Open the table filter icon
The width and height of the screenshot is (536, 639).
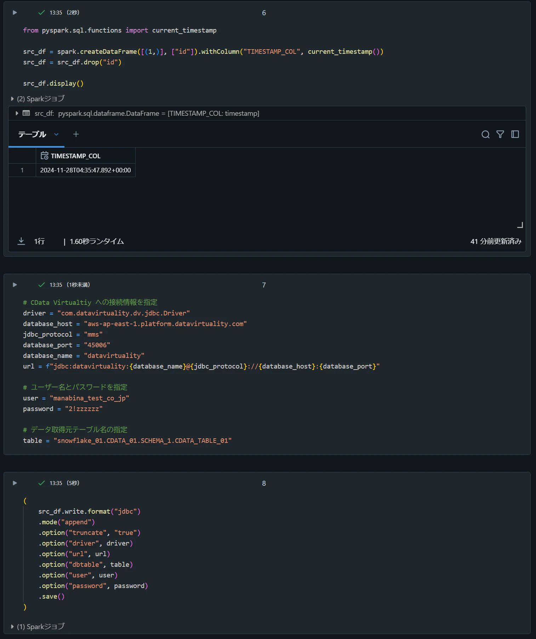500,134
